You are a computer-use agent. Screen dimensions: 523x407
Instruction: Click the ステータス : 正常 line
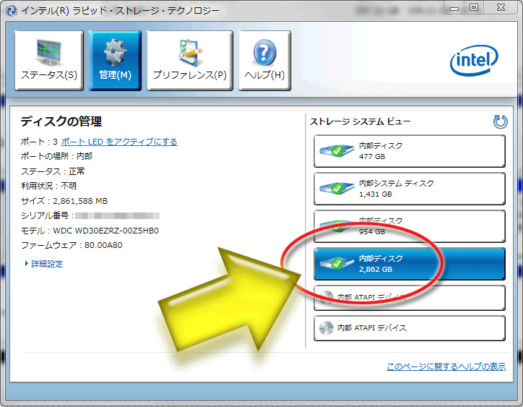53,171
